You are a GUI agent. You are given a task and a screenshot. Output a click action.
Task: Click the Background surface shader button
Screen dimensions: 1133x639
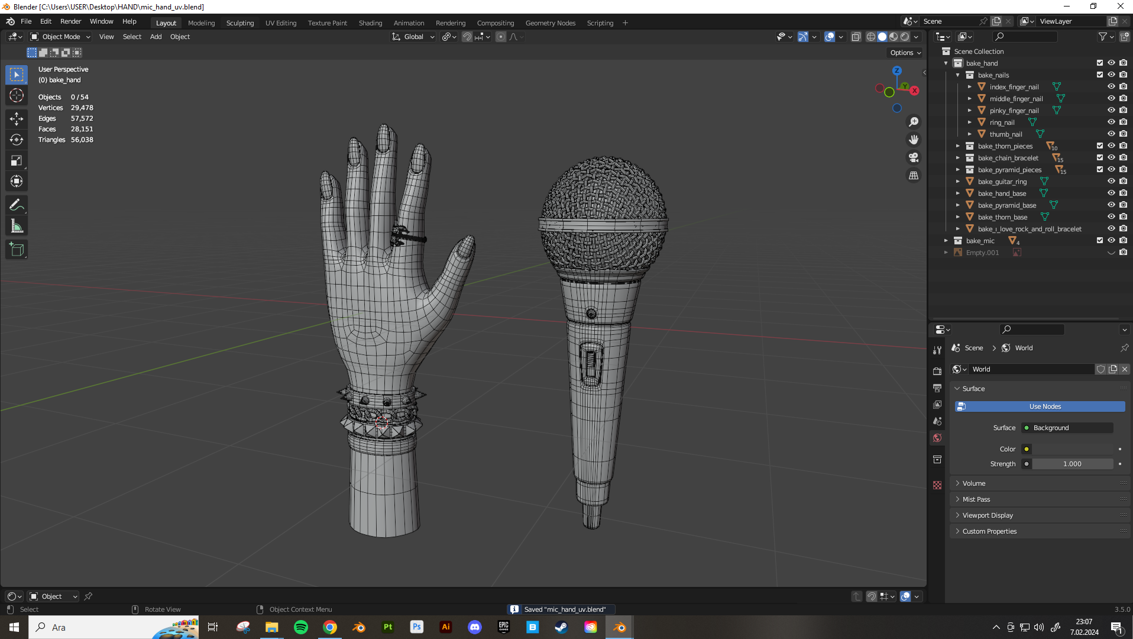point(1067,428)
